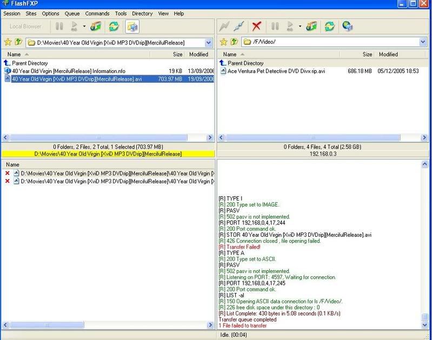Sort local files by Name column
Screen dimensions: 432x340
pos(76,54)
